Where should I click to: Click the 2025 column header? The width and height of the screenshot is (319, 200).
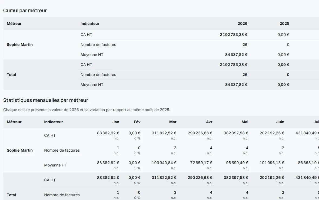[x=284, y=24]
